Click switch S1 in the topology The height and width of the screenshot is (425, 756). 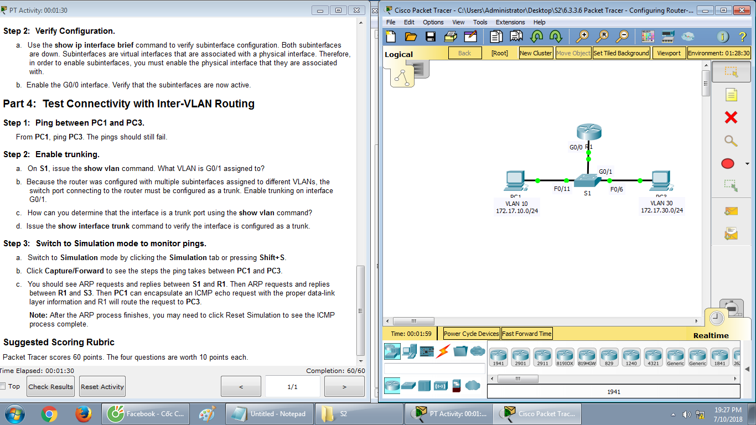587,180
